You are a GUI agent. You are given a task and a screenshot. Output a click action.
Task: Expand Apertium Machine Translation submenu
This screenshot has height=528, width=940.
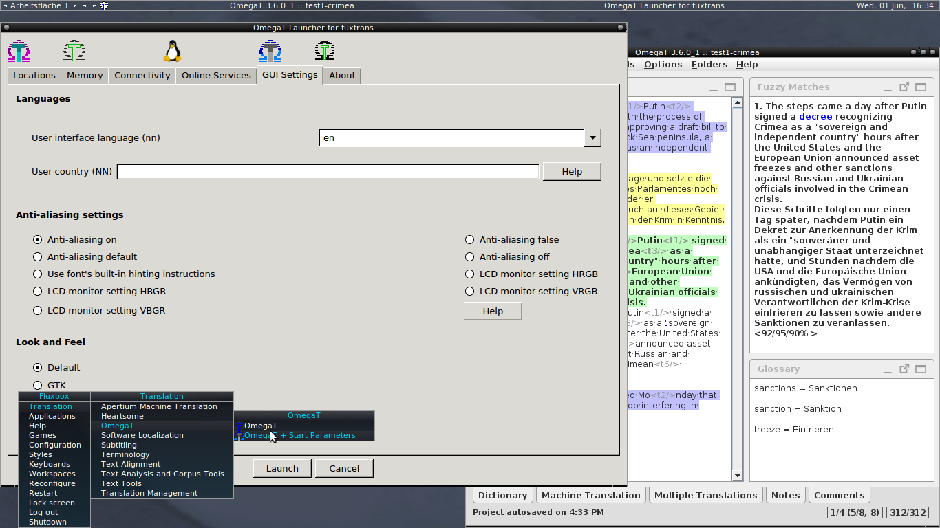[162, 406]
